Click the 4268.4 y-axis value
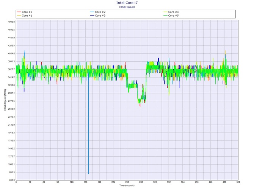The image size is (254, 190). [x=11, y=45]
